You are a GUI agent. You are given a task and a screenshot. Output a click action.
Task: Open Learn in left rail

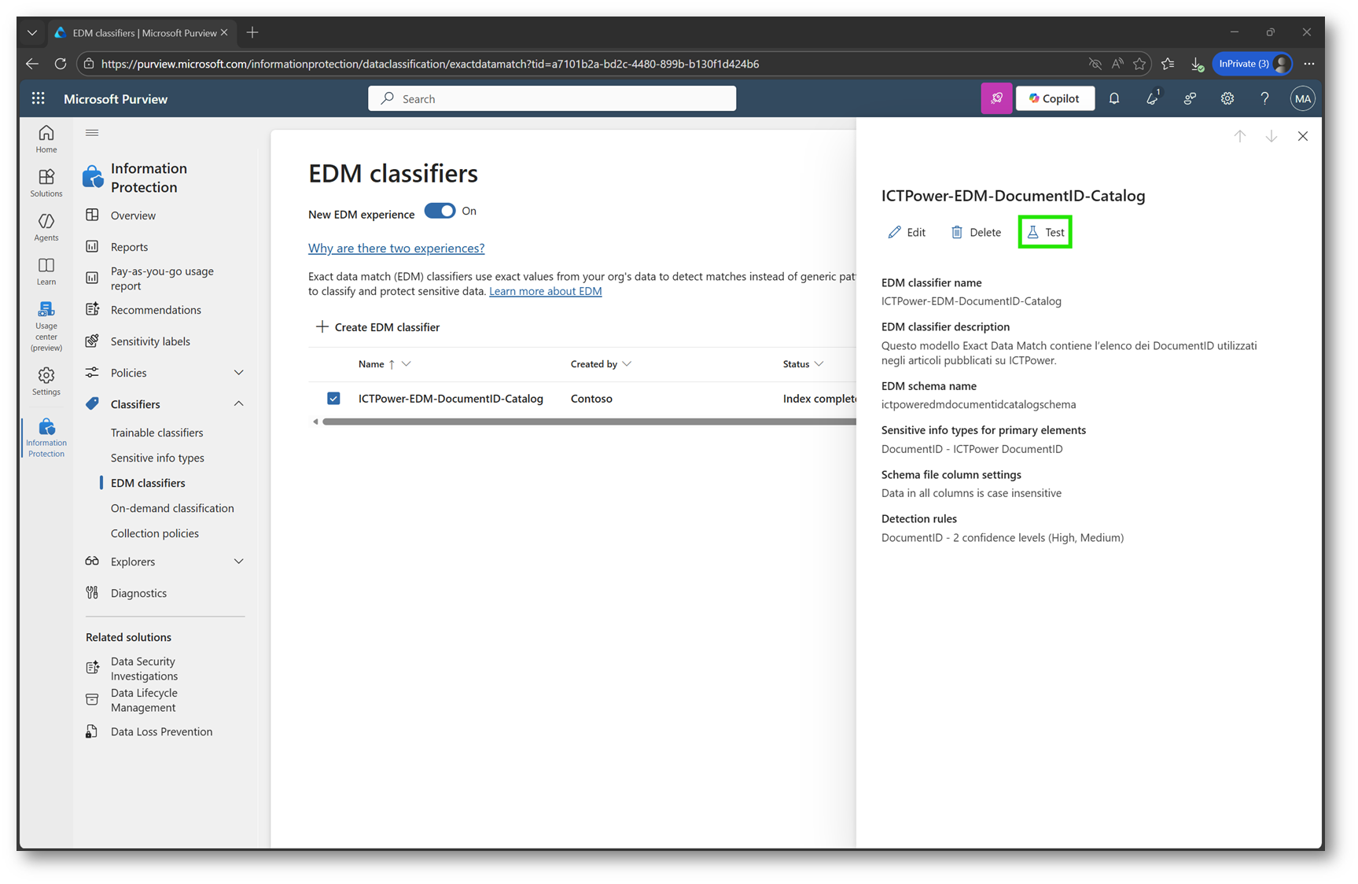(46, 271)
